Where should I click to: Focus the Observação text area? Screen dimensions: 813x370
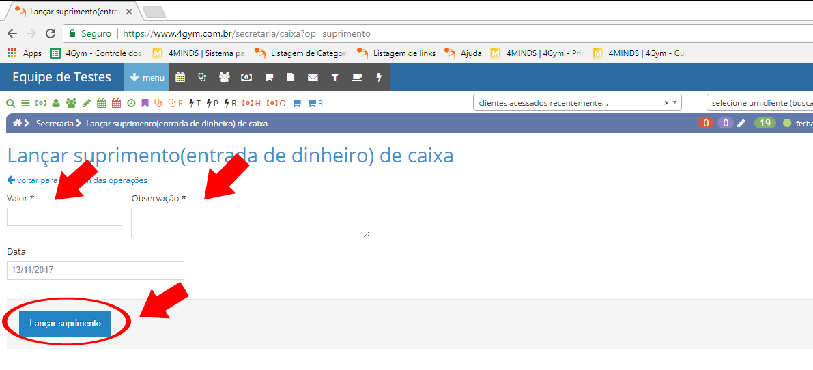click(251, 223)
